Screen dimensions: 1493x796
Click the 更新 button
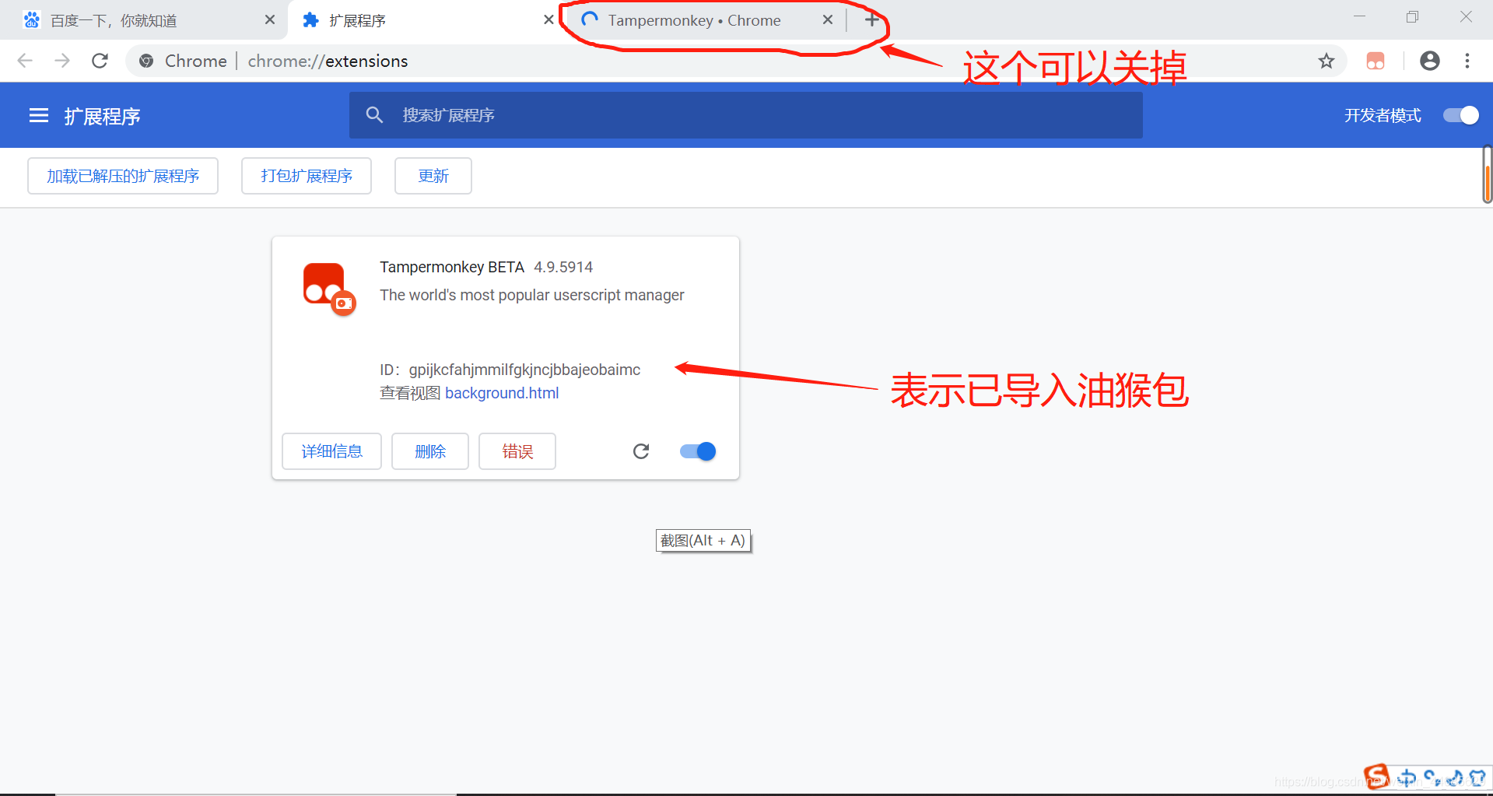(433, 176)
